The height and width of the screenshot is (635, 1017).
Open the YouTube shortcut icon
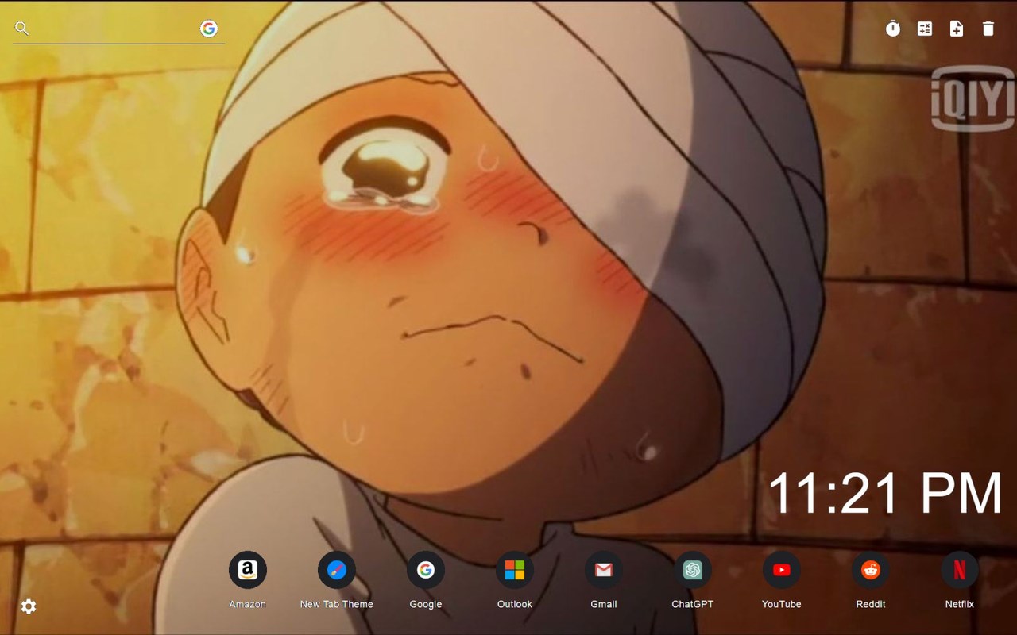(782, 570)
